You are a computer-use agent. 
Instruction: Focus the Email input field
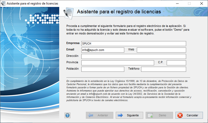103,50
